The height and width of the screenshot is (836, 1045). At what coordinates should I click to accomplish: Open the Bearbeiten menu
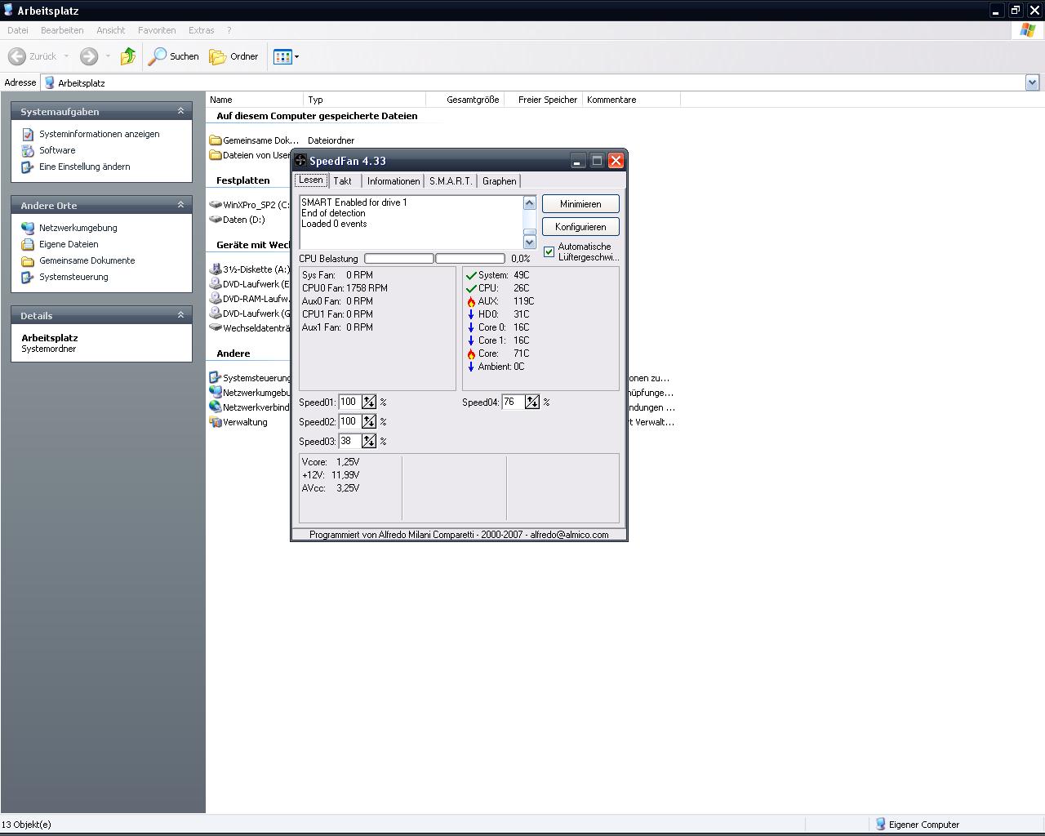click(x=62, y=30)
